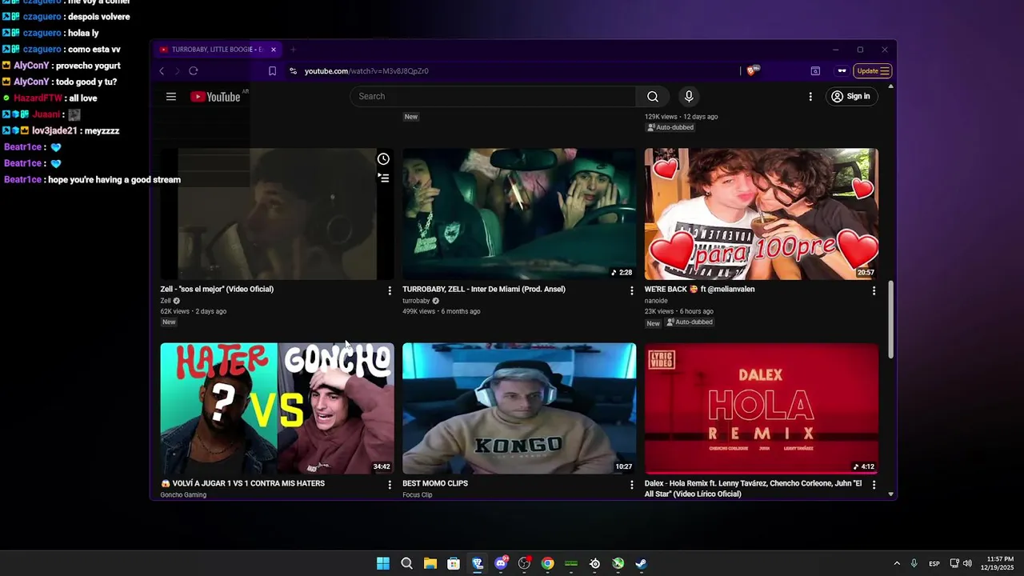Click the wallet icon in browser toolbar
This screenshot has width=1024, height=576.
click(815, 71)
